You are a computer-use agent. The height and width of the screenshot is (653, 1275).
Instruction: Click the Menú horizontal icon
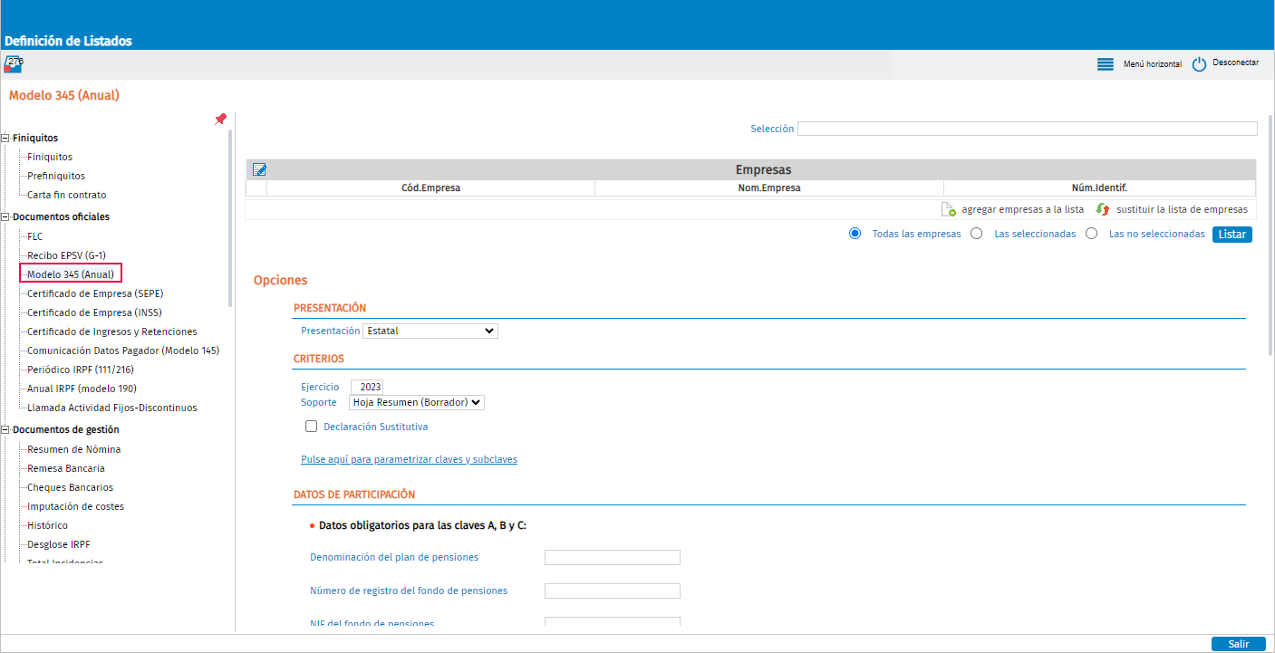tap(1105, 64)
